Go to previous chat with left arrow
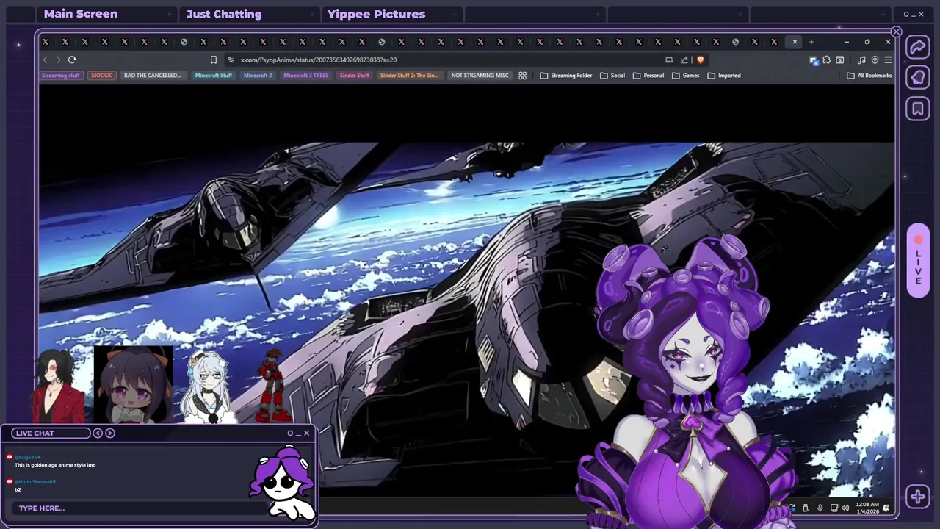 [x=98, y=433]
